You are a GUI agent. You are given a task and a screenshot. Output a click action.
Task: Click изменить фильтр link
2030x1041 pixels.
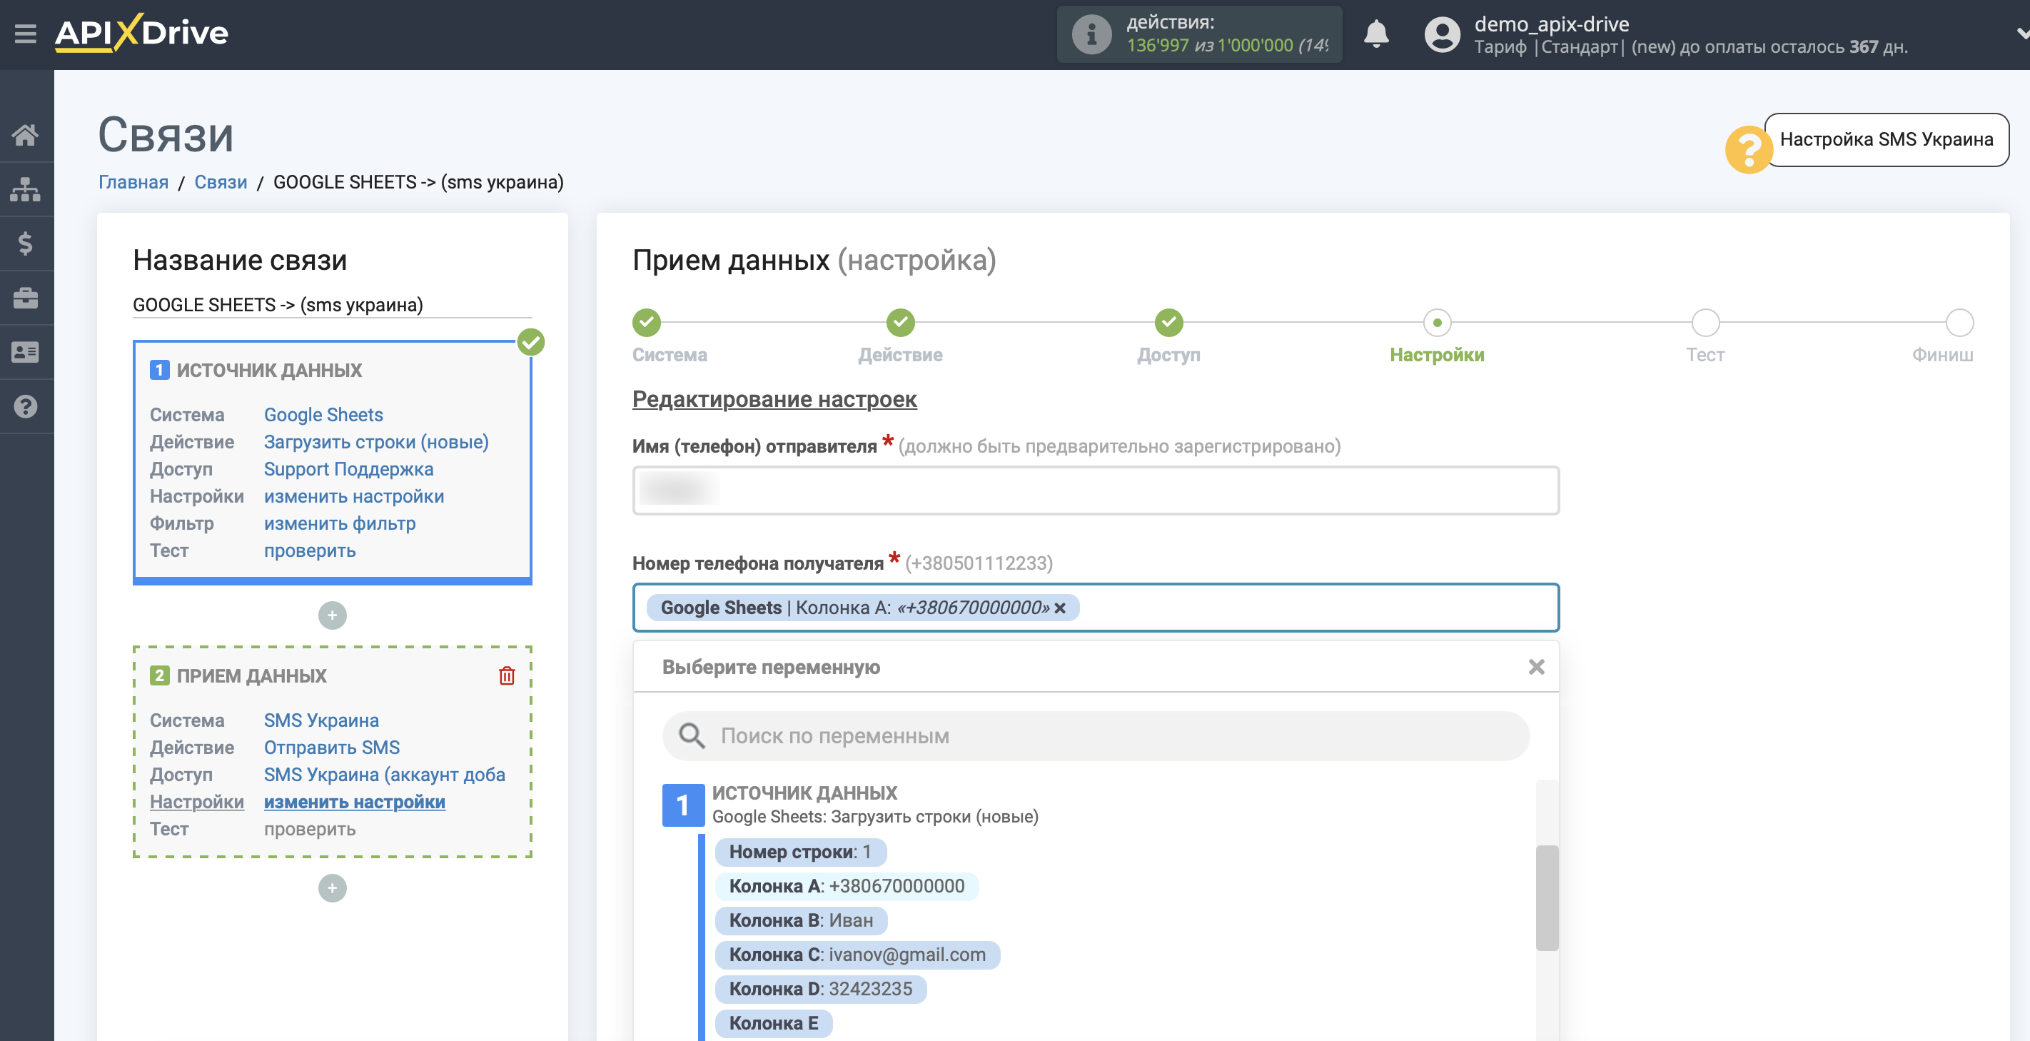(340, 523)
